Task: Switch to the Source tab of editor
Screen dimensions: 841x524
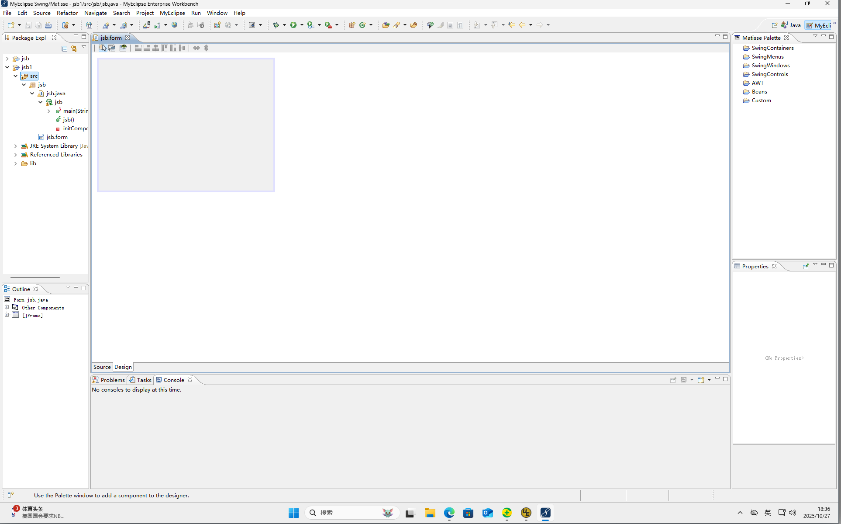Action: [x=102, y=367]
